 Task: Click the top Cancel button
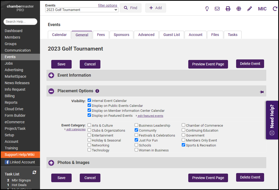click(x=90, y=64)
